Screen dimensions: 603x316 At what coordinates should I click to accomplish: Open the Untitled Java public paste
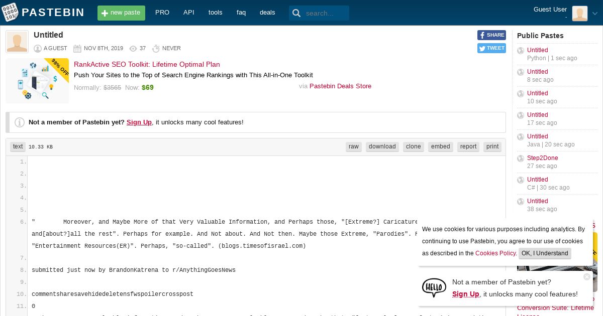[537, 136]
